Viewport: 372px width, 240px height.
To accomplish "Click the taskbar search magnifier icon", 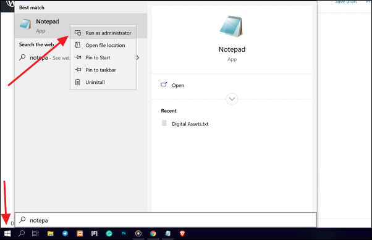I will coord(22,234).
